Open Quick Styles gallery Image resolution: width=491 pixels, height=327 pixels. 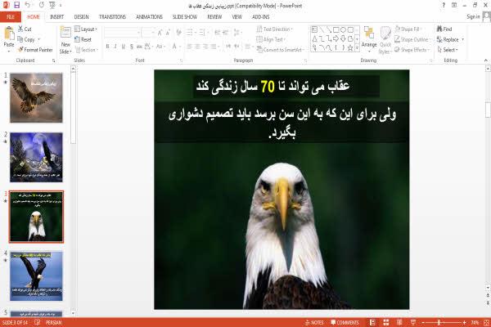(385, 40)
